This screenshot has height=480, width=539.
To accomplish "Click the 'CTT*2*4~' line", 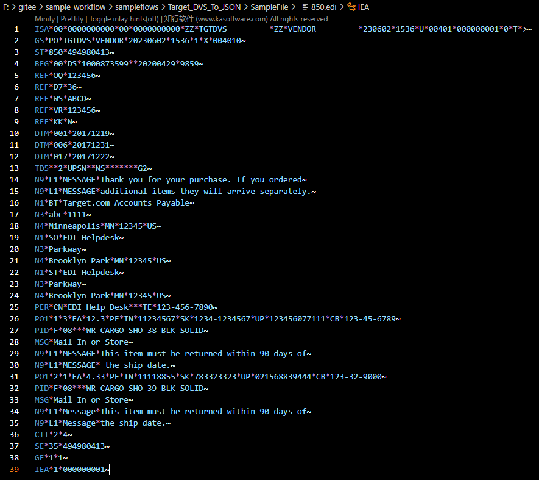I will [53, 434].
